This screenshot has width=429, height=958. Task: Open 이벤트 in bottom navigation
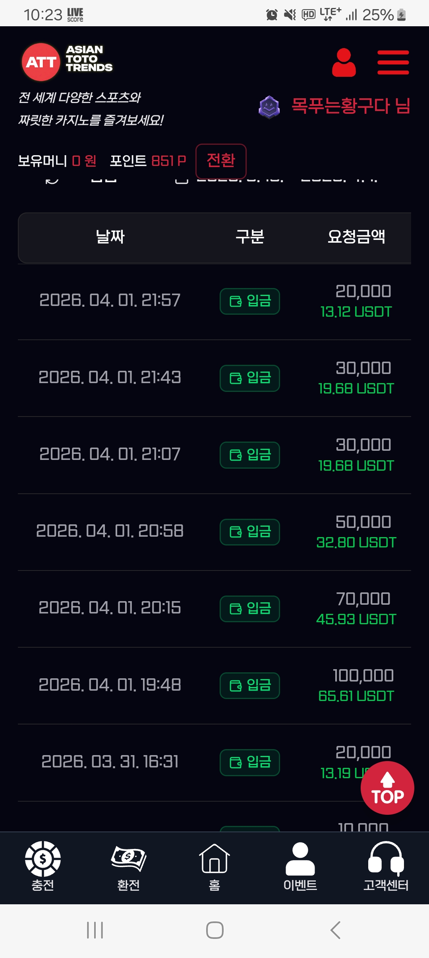tap(300, 866)
